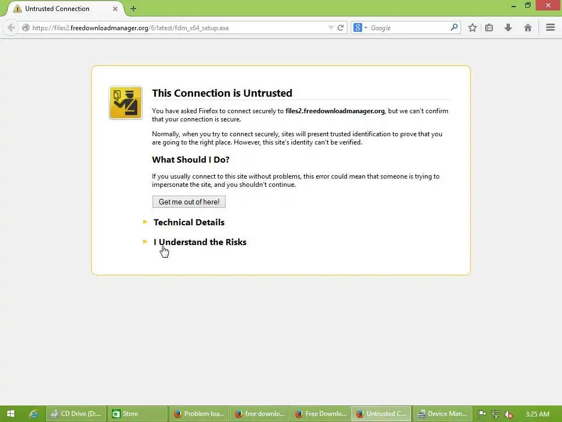Click the yellow policeman warning icon
562x422 pixels.
point(126,103)
